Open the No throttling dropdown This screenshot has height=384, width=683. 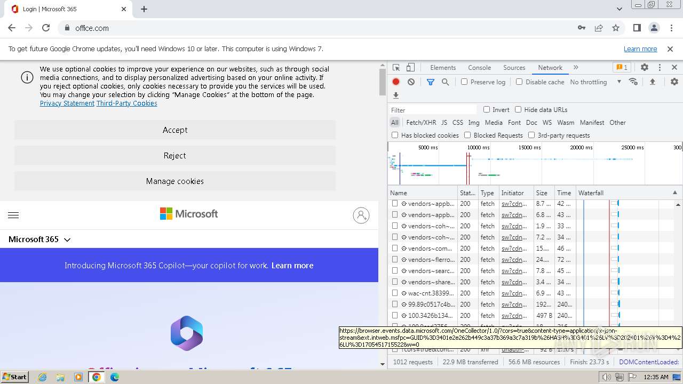(x=595, y=82)
